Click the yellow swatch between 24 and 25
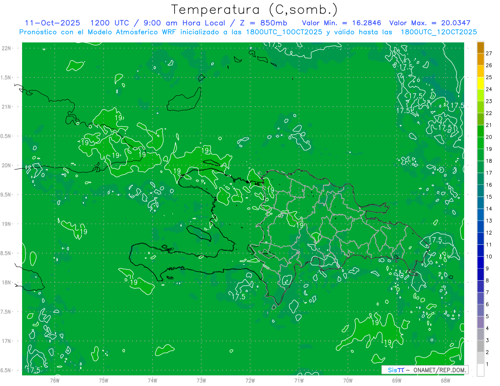Screen dimensions: 500x386 pos(480,83)
